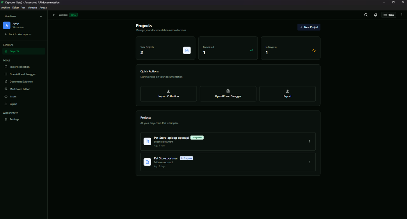Screen dimensions: 407x219
Task: Open Markdown Editor tool label
Action: pyautogui.click(x=19, y=89)
